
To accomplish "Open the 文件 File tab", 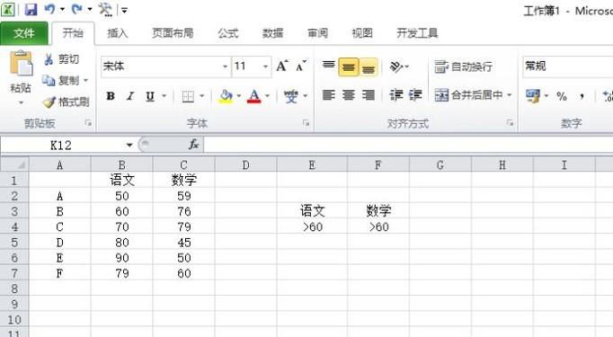I will [24, 33].
